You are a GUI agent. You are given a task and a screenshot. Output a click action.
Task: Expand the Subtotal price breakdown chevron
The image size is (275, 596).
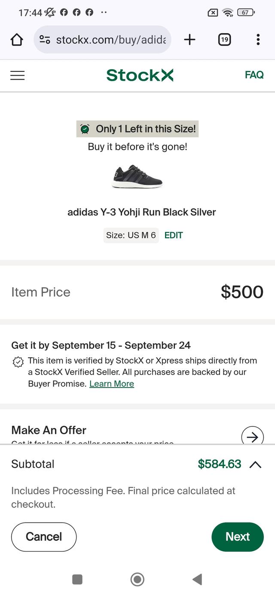tap(255, 464)
